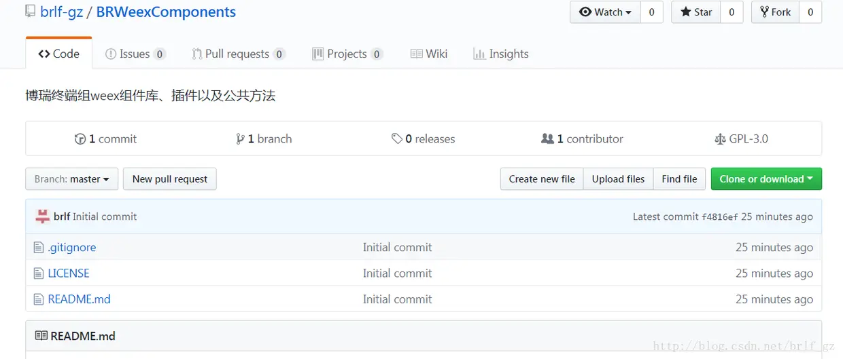The height and width of the screenshot is (359, 843).
Task: View the 1 branch link
Action: coord(264,139)
